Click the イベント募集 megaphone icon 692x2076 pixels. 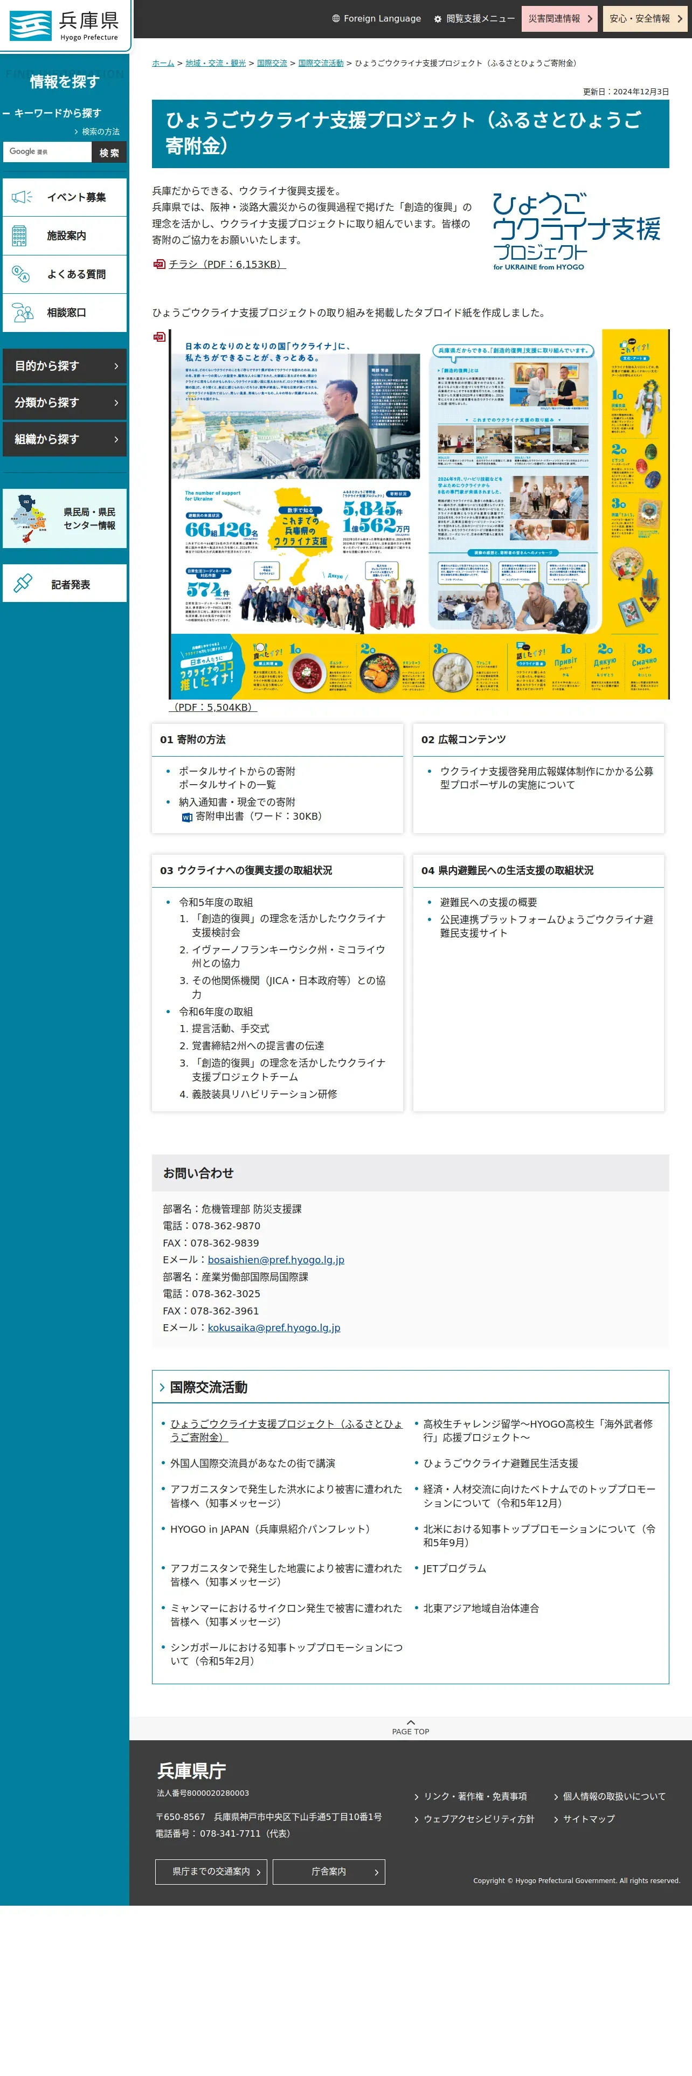(x=22, y=197)
